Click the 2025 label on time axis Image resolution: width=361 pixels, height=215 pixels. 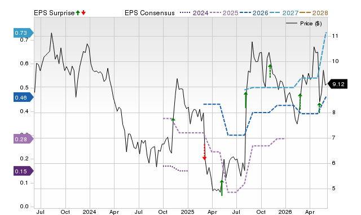[x=187, y=212]
